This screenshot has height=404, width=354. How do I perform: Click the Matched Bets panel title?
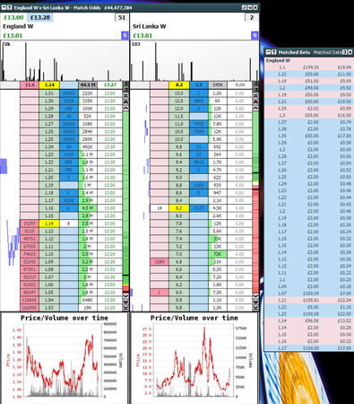click(x=294, y=52)
